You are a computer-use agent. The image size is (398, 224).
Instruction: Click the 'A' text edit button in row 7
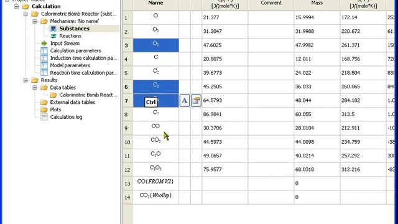click(x=185, y=101)
